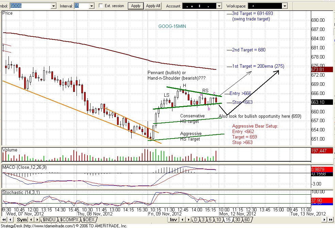
Task: Go to previous symbol arrow next to Sym
Action: click(31, 220)
